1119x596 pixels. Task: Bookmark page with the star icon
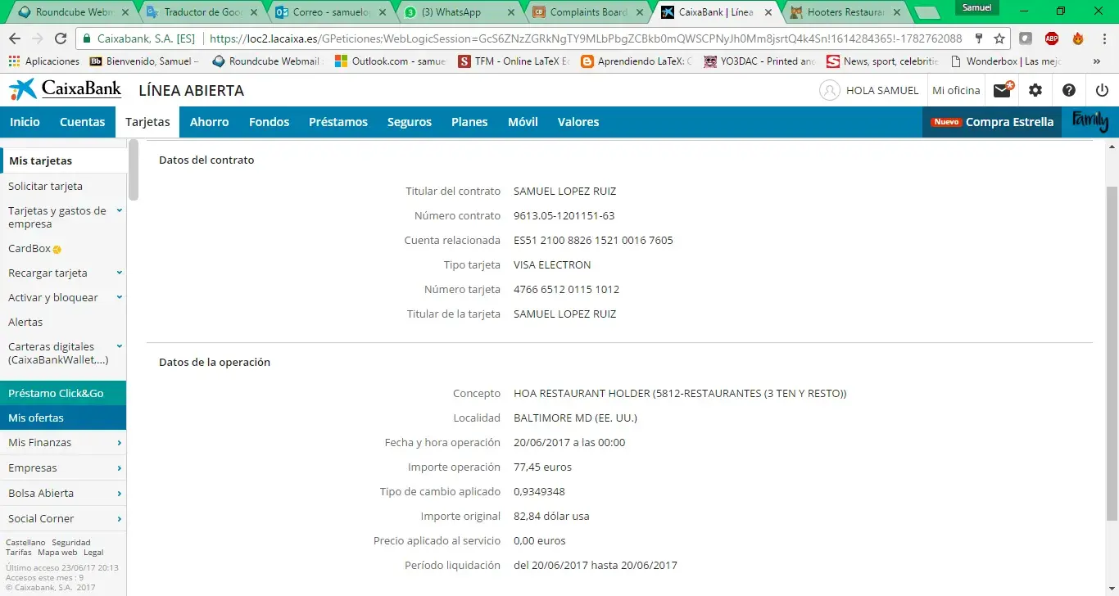coord(999,38)
